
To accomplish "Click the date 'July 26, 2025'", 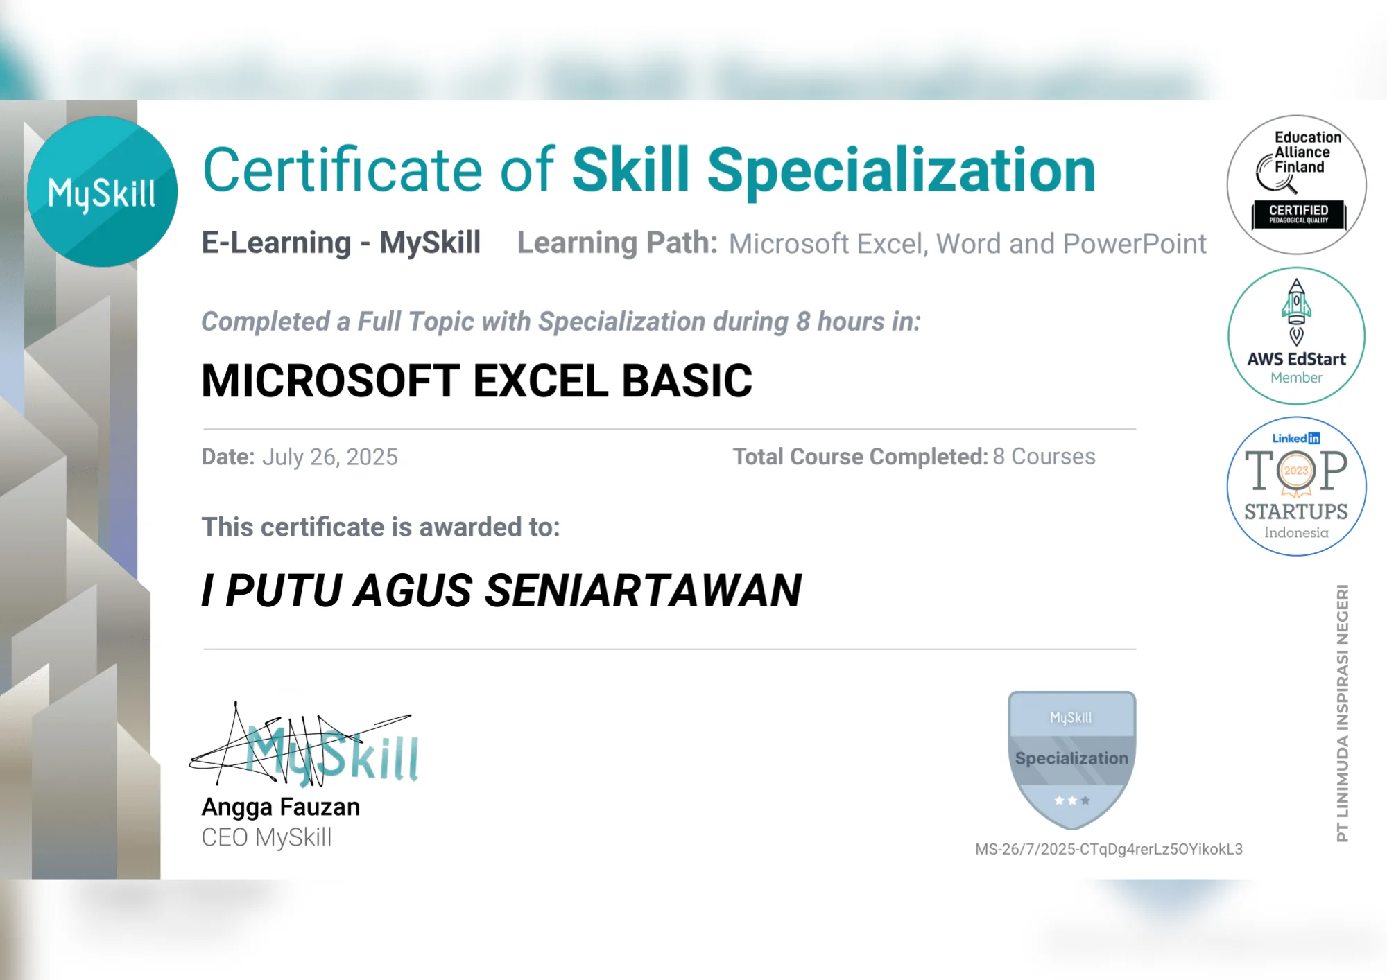I will (330, 457).
